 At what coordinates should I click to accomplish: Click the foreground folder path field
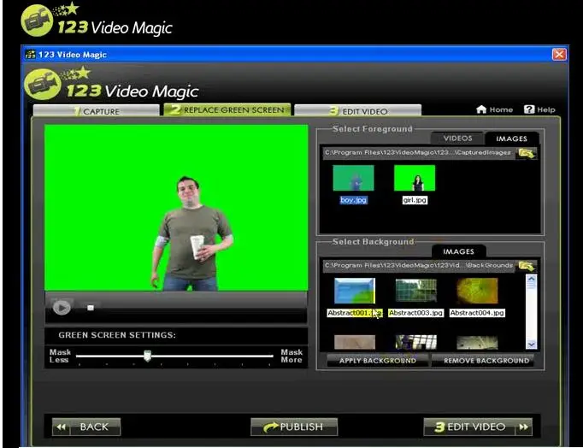(x=419, y=152)
